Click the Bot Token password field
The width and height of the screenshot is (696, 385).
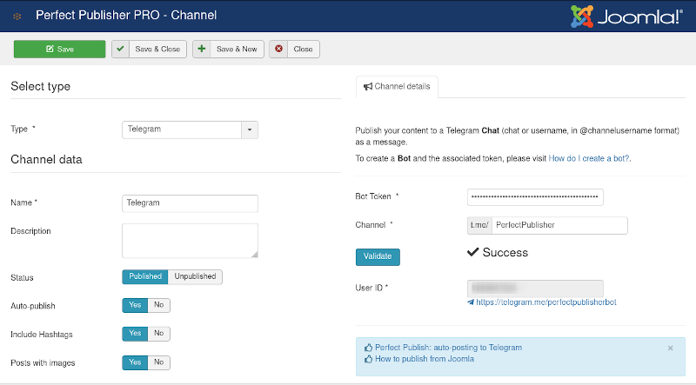[x=535, y=197]
